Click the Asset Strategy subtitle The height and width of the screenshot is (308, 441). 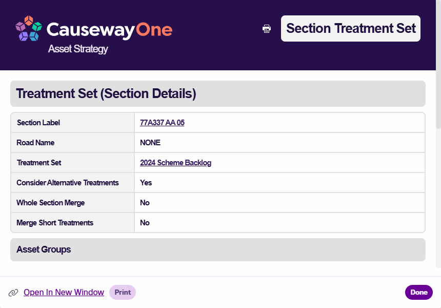[78, 49]
